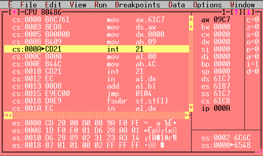Select memory dump row es:0010

95,138
